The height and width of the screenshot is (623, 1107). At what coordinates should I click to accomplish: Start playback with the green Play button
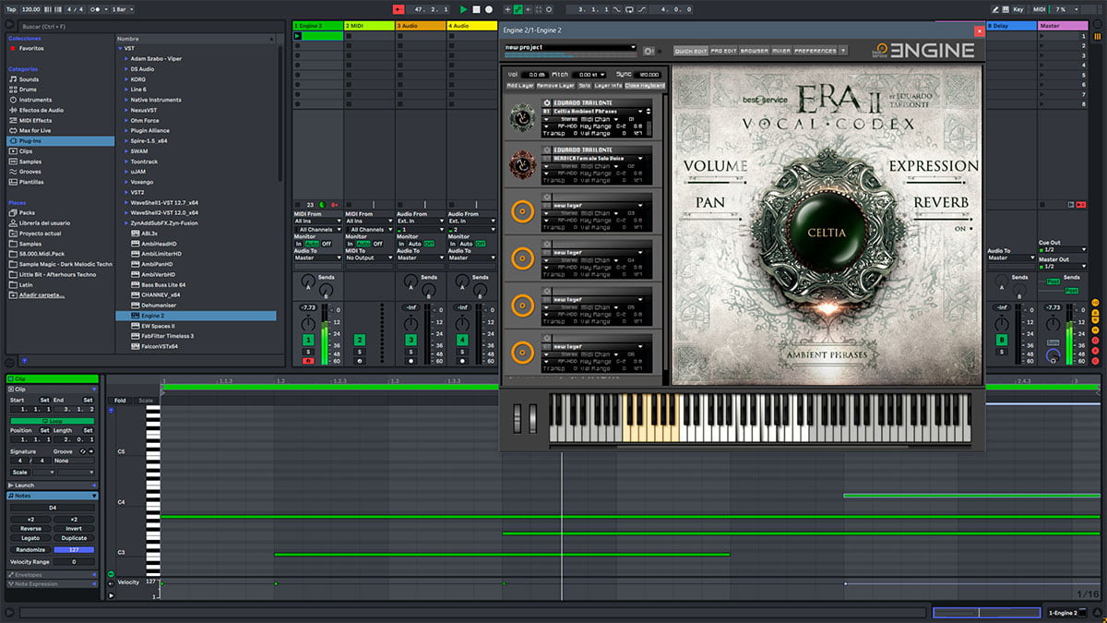464,9
